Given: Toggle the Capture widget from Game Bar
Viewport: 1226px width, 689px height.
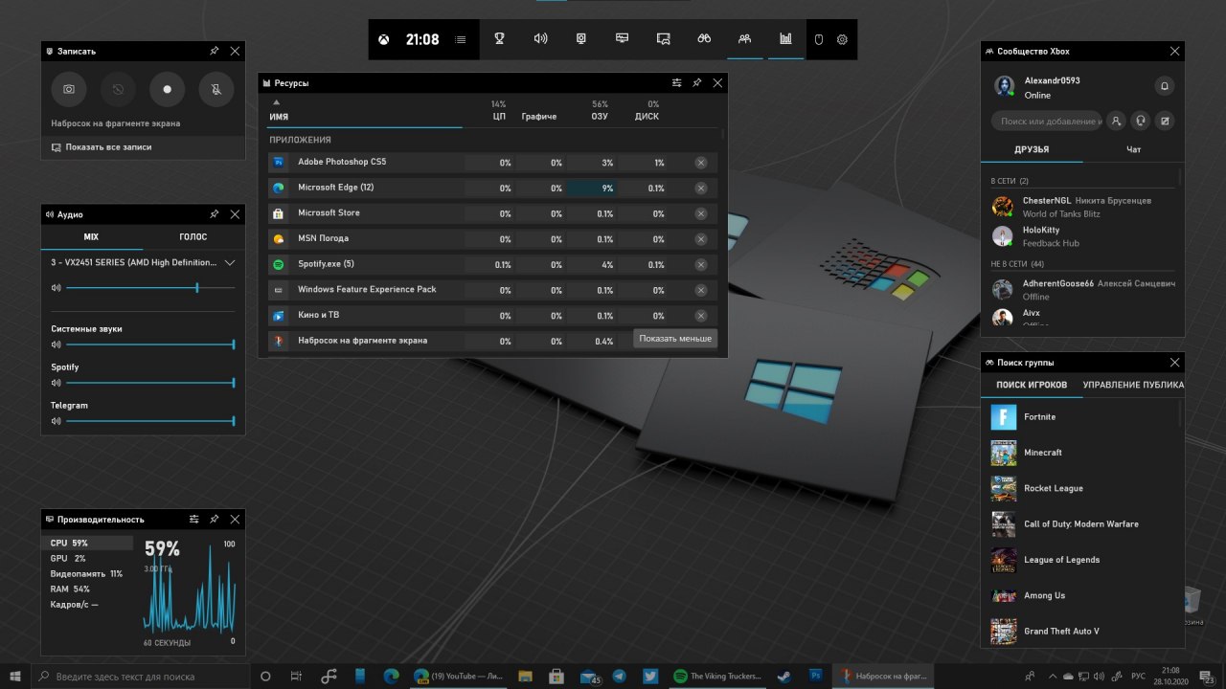Looking at the screenshot, I should pos(580,39).
